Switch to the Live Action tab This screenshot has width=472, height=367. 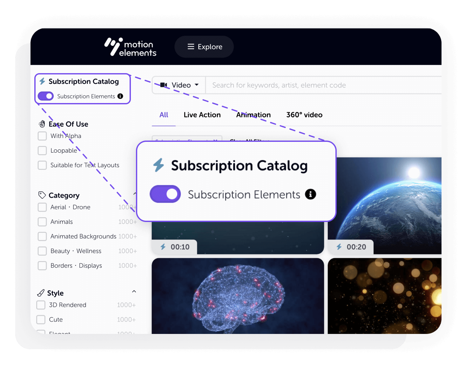pyautogui.click(x=202, y=115)
